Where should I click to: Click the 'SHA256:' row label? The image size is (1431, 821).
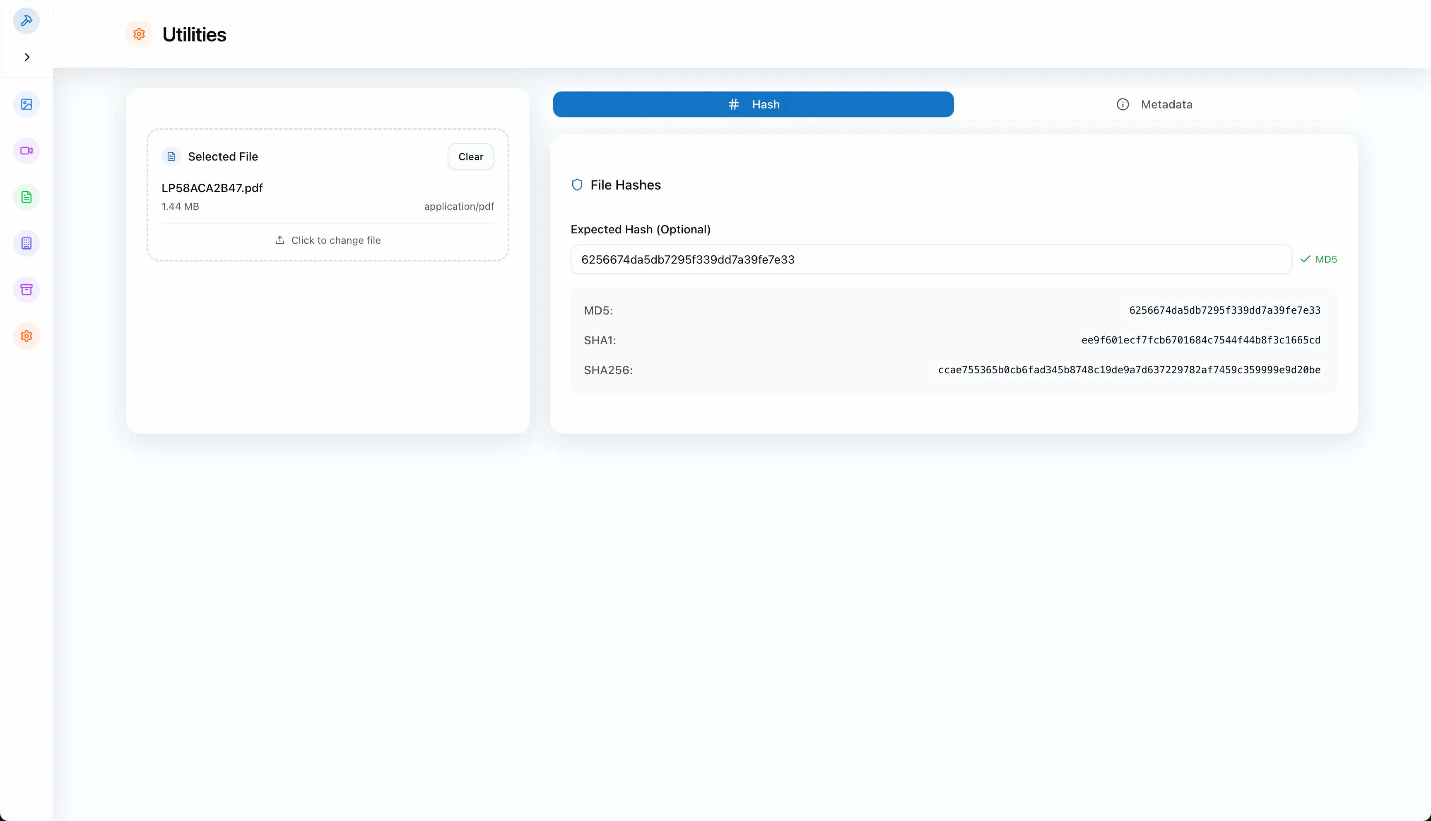coord(608,370)
